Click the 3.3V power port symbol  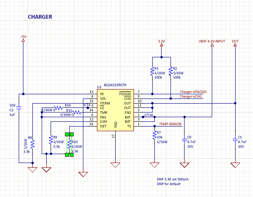point(162,45)
